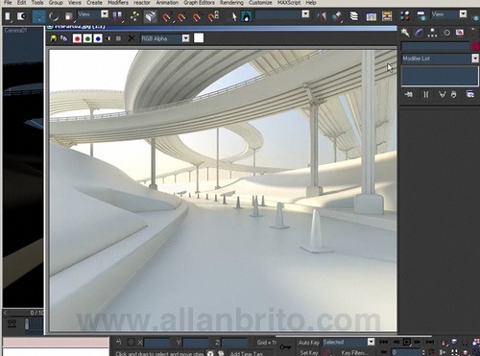Toggle the Percent Snap icon

(197, 16)
